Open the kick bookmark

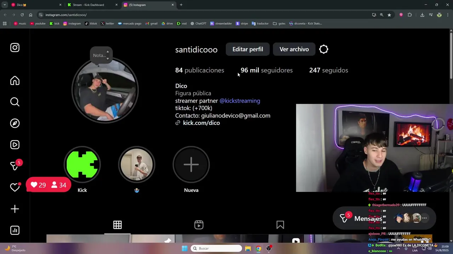click(x=55, y=24)
